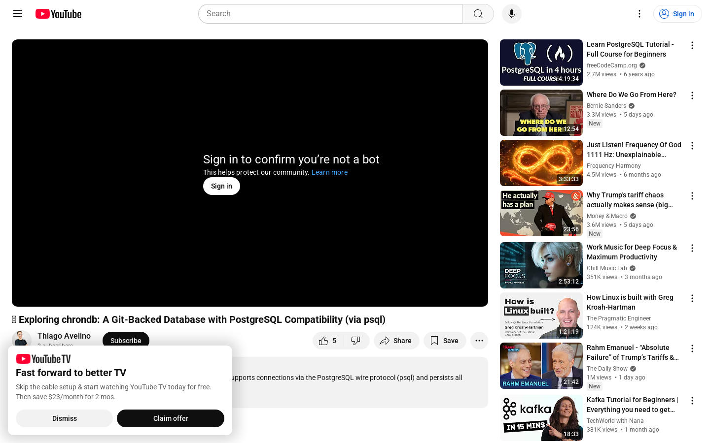Viewport: 710px width, 443px height.
Task: Open 'How Linux is built with Greg' title
Action: 630,302
